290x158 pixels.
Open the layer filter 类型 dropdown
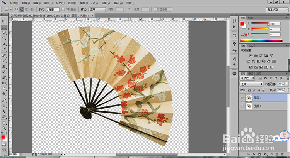pos(247,78)
